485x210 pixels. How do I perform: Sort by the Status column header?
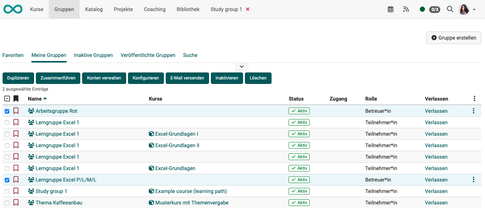tap(296, 99)
